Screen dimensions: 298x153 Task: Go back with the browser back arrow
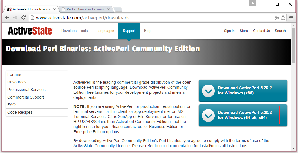(7, 18)
